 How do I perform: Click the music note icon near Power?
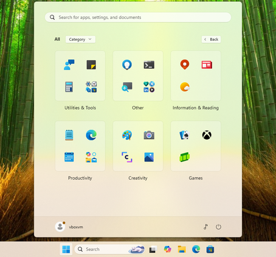(x=205, y=227)
